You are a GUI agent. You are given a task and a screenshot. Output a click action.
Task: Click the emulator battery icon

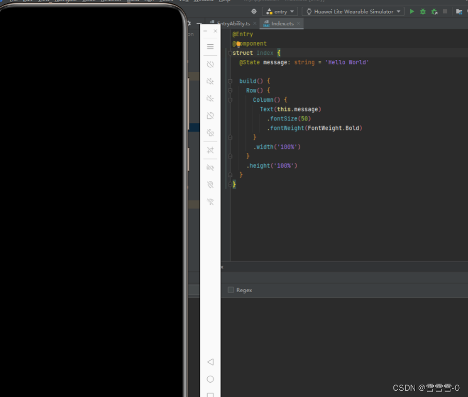(x=210, y=167)
